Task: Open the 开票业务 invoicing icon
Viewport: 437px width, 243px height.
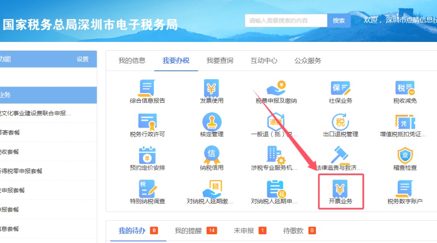Action: [x=340, y=188]
